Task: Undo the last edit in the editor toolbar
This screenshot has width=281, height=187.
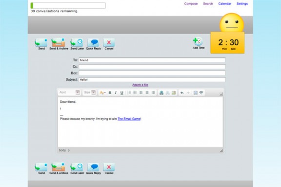Action: click(182, 93)
